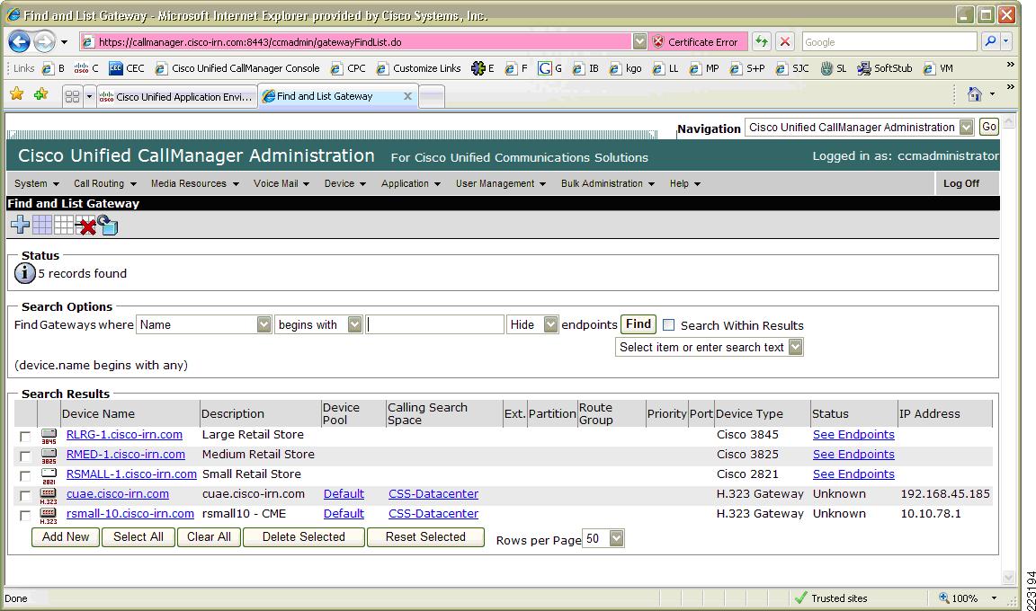Click the 2821 device icon for RSMALL-1
The height and width of the screenshot is (611, 1036).
coord(49,475)
